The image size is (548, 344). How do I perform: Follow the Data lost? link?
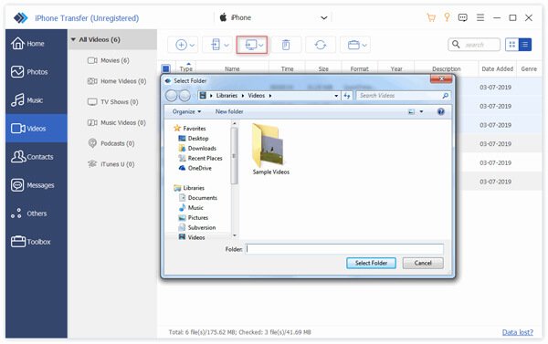(x=518, y=332)
